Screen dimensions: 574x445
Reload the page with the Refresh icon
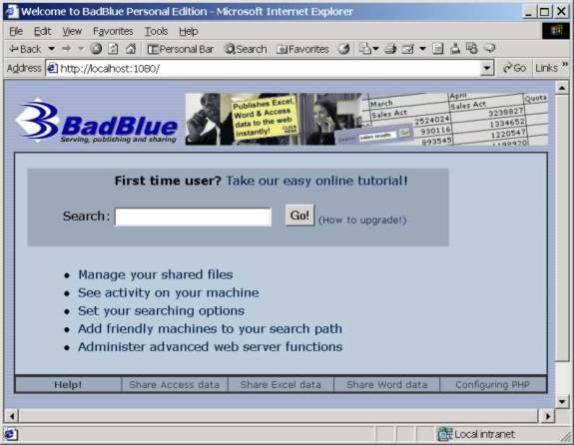pyautogui.click(x=113, y=49)
